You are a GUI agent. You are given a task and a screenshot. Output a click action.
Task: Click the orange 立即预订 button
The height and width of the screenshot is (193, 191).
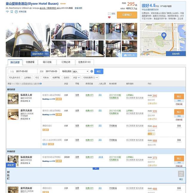(x=127, y=15)
